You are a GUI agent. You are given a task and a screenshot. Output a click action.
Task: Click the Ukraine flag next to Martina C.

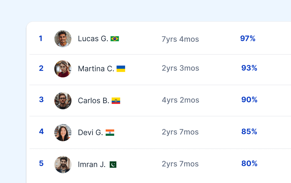point(121,69)
